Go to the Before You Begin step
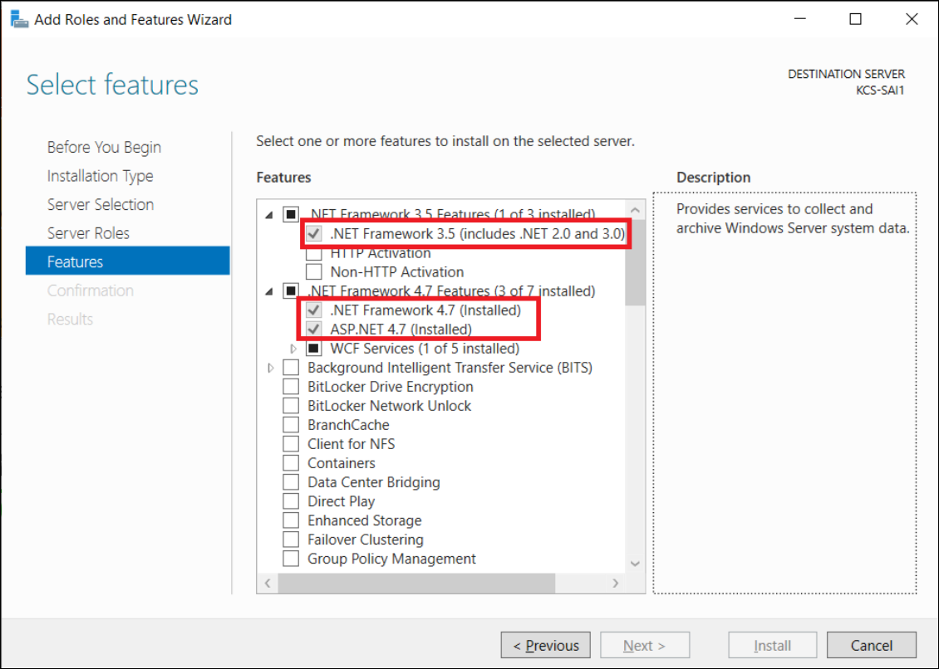This screenshot has width=939, height=669. tap(104, 147)
